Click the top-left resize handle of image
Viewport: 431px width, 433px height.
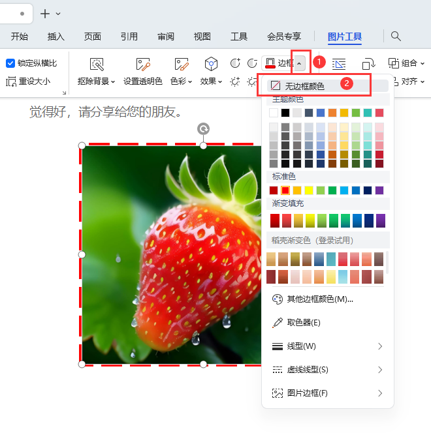point(82,145)
